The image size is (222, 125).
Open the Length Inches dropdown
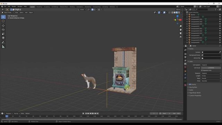pos(211,76)
